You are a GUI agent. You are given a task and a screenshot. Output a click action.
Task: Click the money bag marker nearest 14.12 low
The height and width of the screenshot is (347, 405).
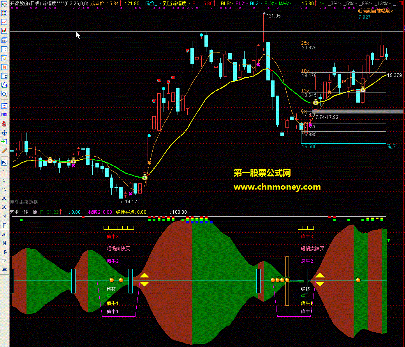144,177
